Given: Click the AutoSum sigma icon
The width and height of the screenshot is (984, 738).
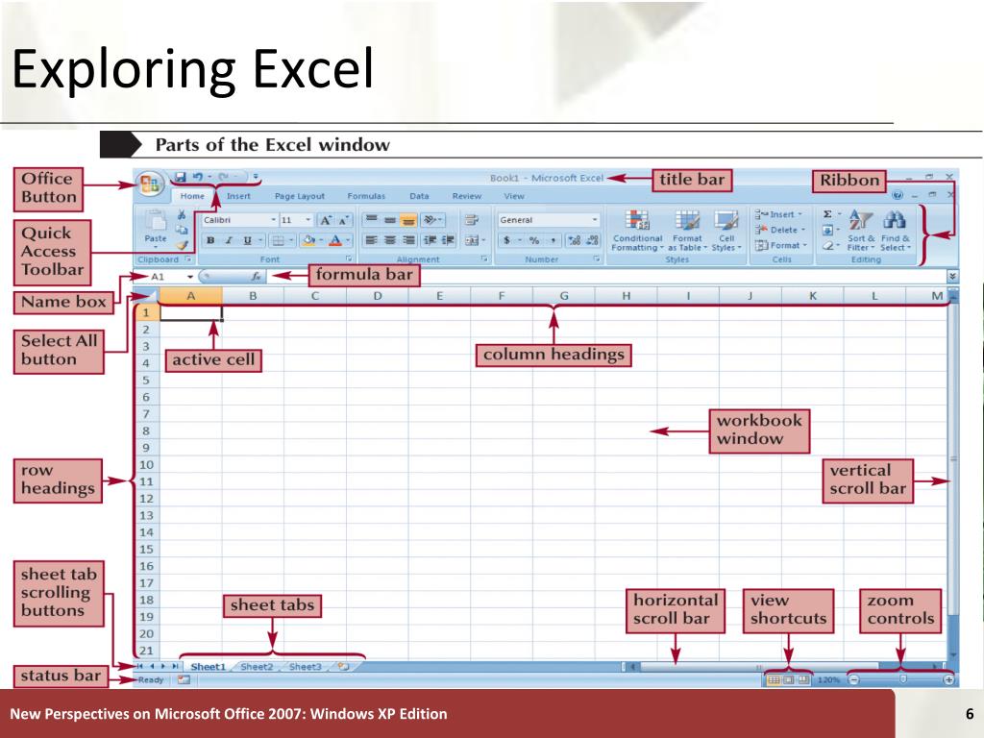Looking at the screenshot, I should [827, 214].
